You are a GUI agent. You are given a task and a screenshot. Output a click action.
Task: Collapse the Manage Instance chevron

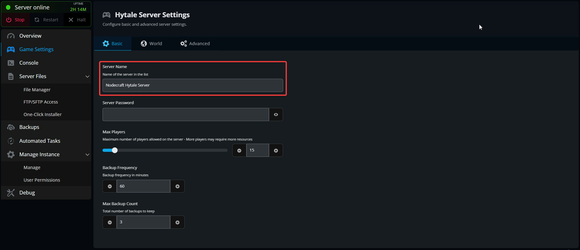pyautogui.click(x=88, y=154)
